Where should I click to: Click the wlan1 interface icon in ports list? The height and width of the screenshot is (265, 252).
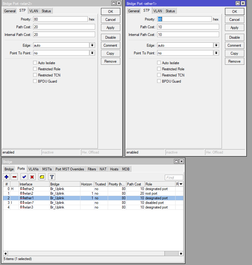point(22,202)
